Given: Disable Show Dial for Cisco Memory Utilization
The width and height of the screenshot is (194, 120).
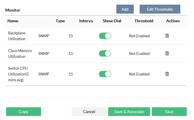Looking at the screenshot, I should click(105, 53).
